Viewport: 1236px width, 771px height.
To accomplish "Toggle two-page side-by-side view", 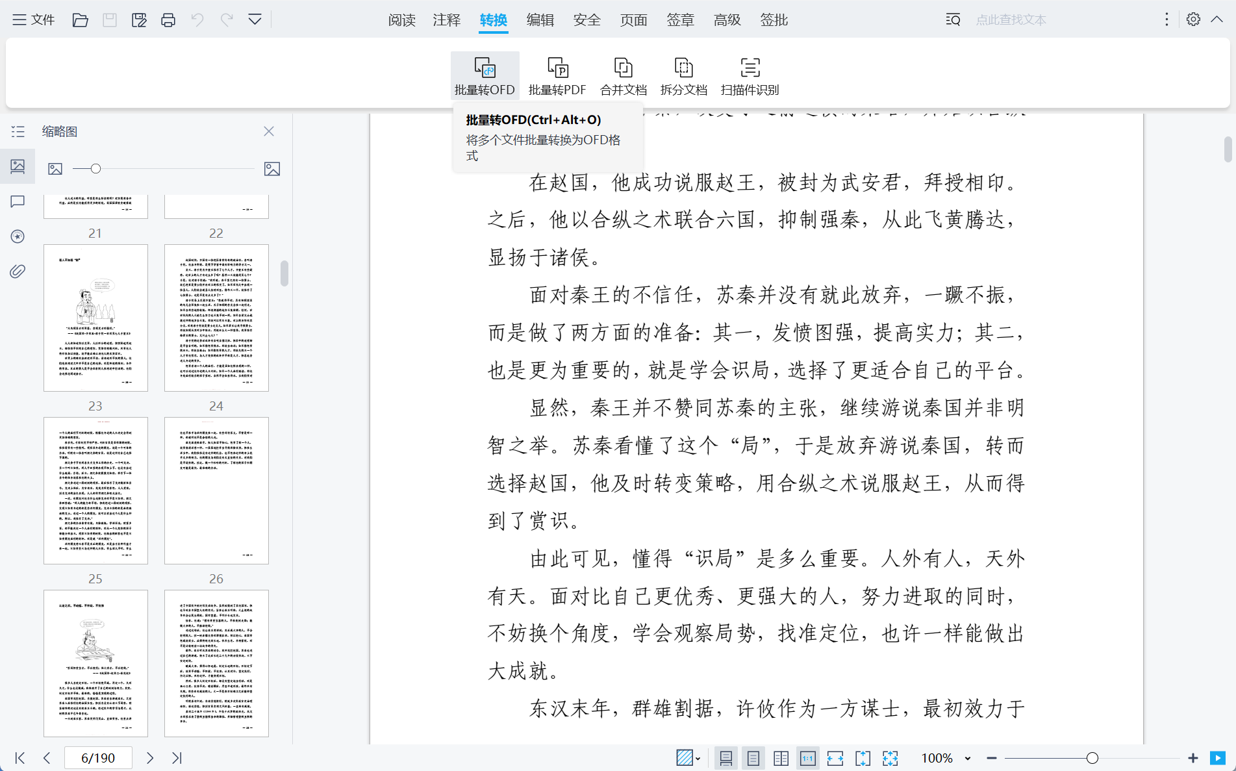I will [781, 758].
